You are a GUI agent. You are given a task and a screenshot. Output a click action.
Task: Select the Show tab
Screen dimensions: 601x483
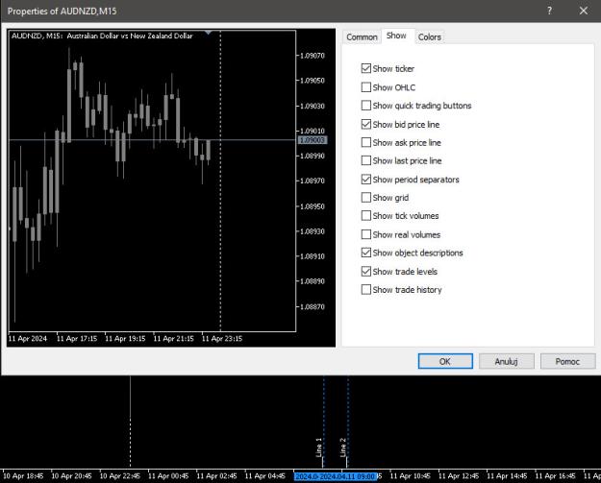[396, 36]
